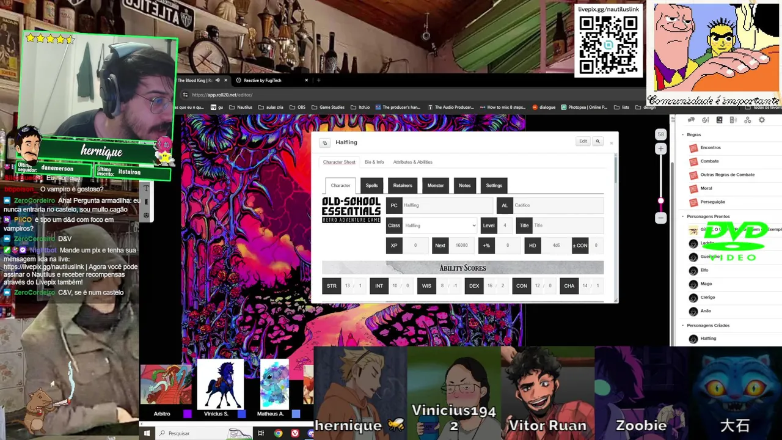Open the Roll20 chat tab icon
Screen dimensions: 782x440
tap(691, 120)
